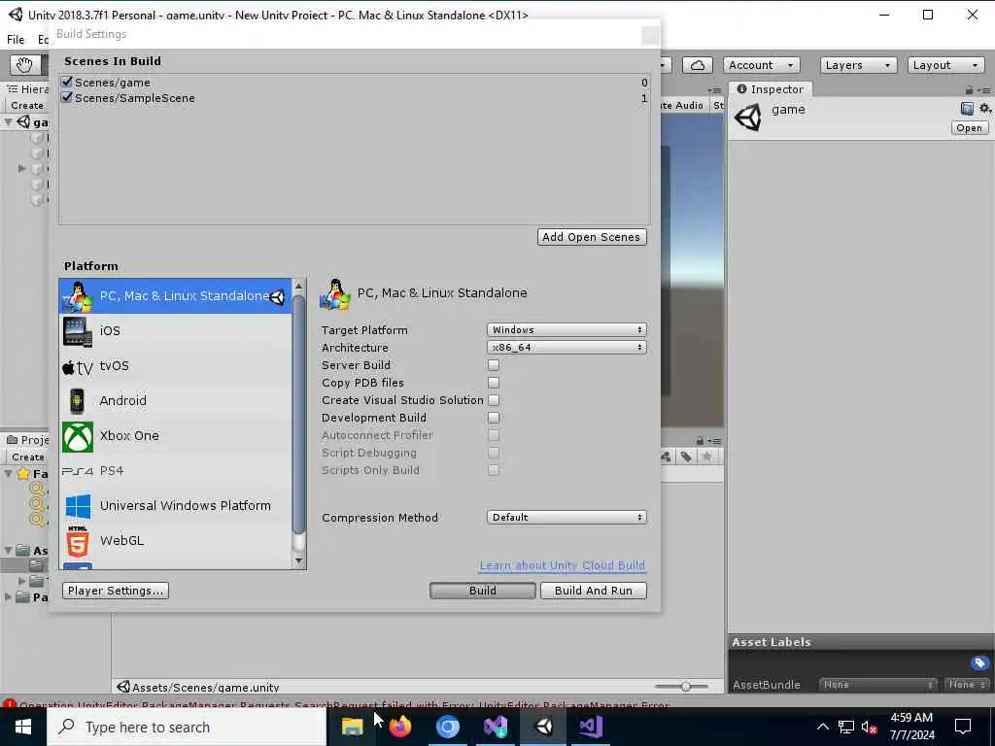Launch Firefox from the taskbar
The width and height of the screenshot is (995, 746).
tap(399, 727)
